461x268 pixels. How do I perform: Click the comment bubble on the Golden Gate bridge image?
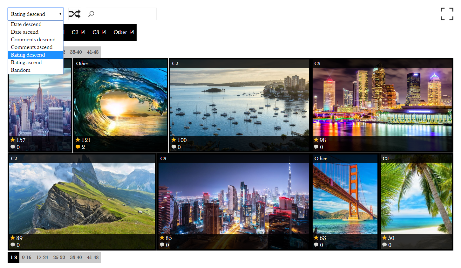(x=316, y=245)
